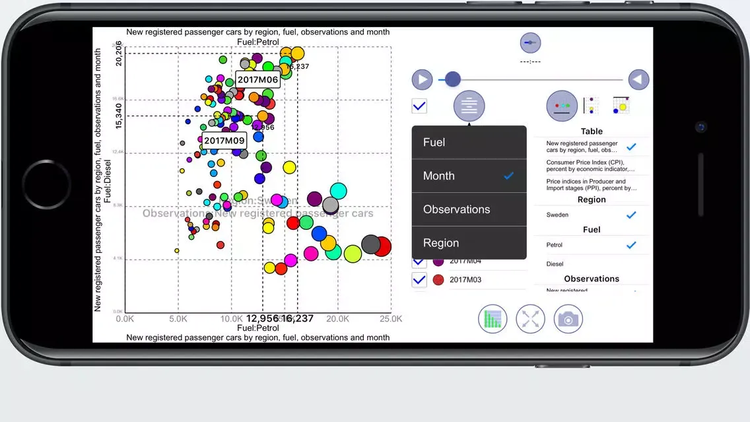Click the iPhone home button

tap(46, 184)
